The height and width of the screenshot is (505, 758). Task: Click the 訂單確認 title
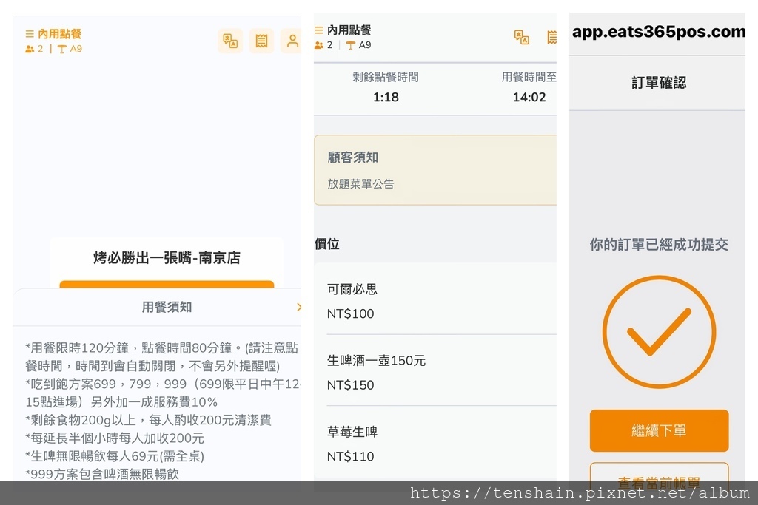click(x=659, y=83)
